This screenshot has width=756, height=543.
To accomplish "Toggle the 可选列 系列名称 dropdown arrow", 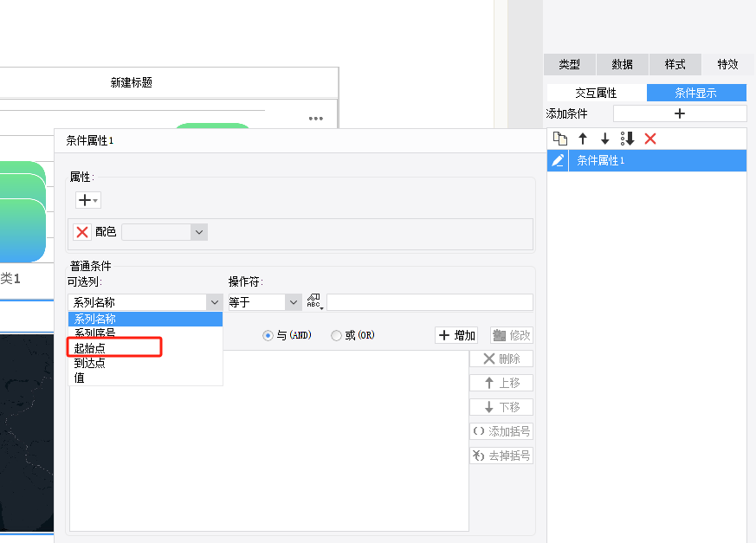I will pos(215,302).
